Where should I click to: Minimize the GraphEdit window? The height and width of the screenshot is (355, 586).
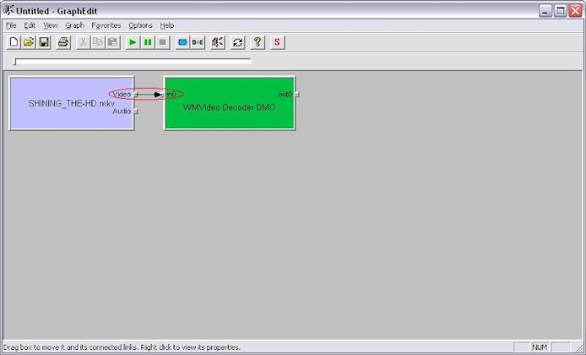[546, 11]
